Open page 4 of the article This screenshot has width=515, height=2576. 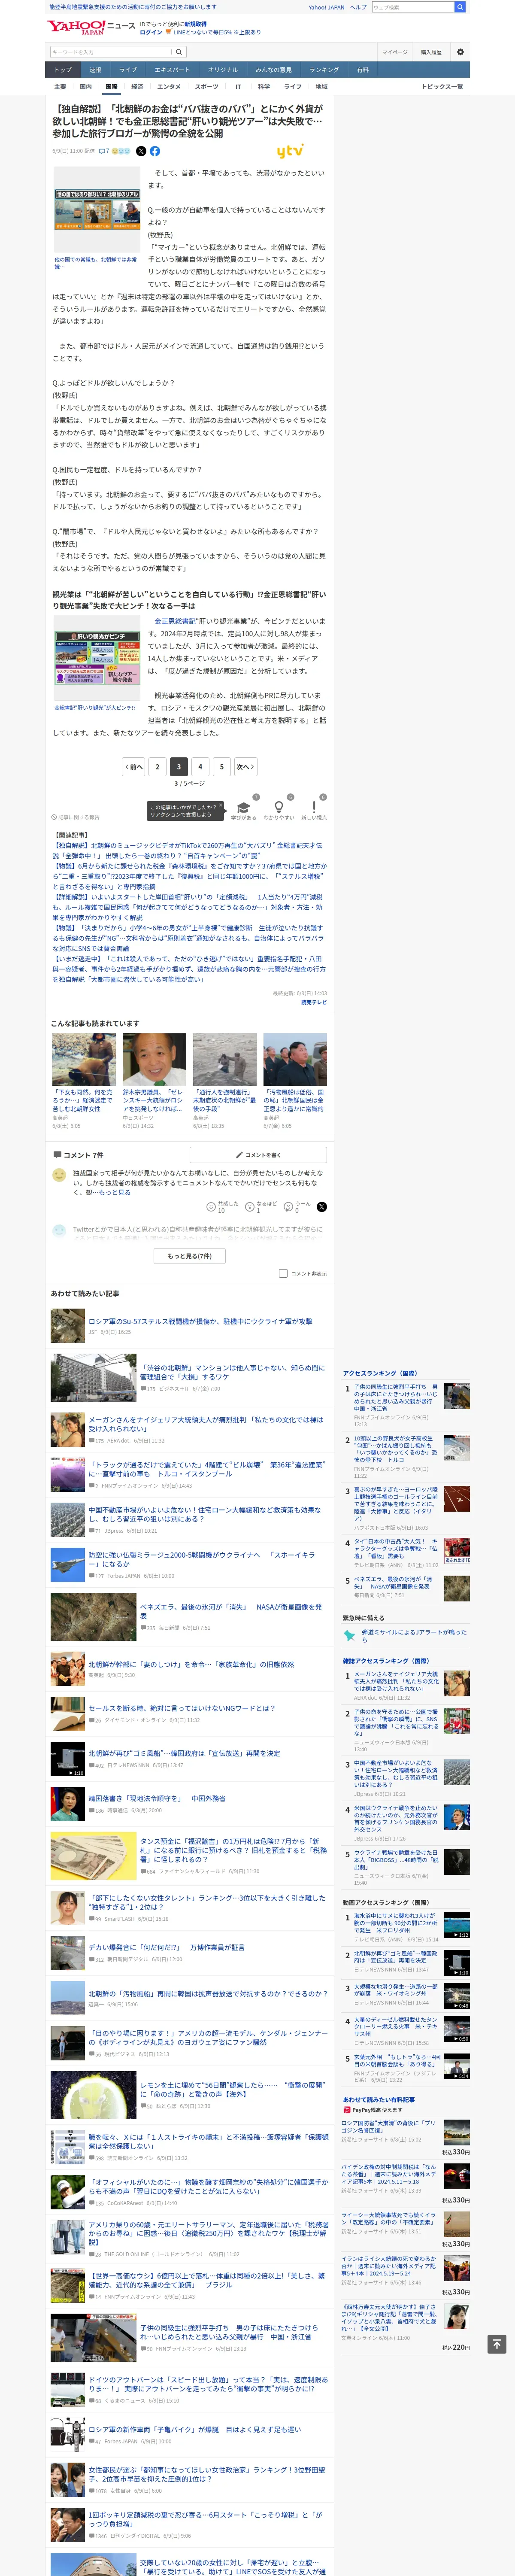(x=200, y=766)
